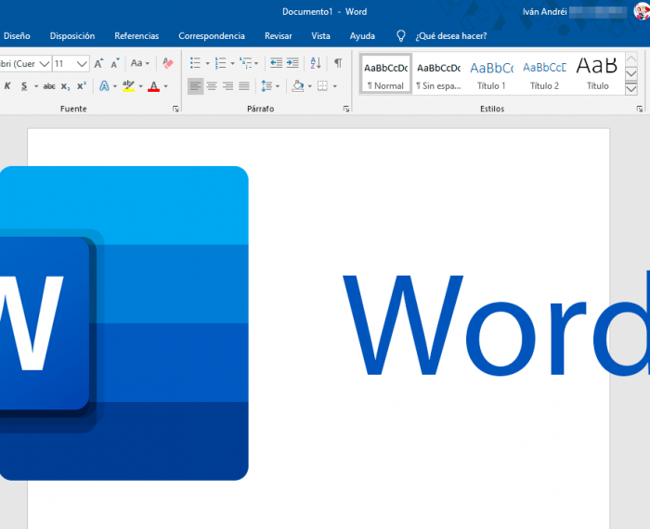Apply the Título style
The height and width of the screenshot is (529, 650).
tap(597, 74)
